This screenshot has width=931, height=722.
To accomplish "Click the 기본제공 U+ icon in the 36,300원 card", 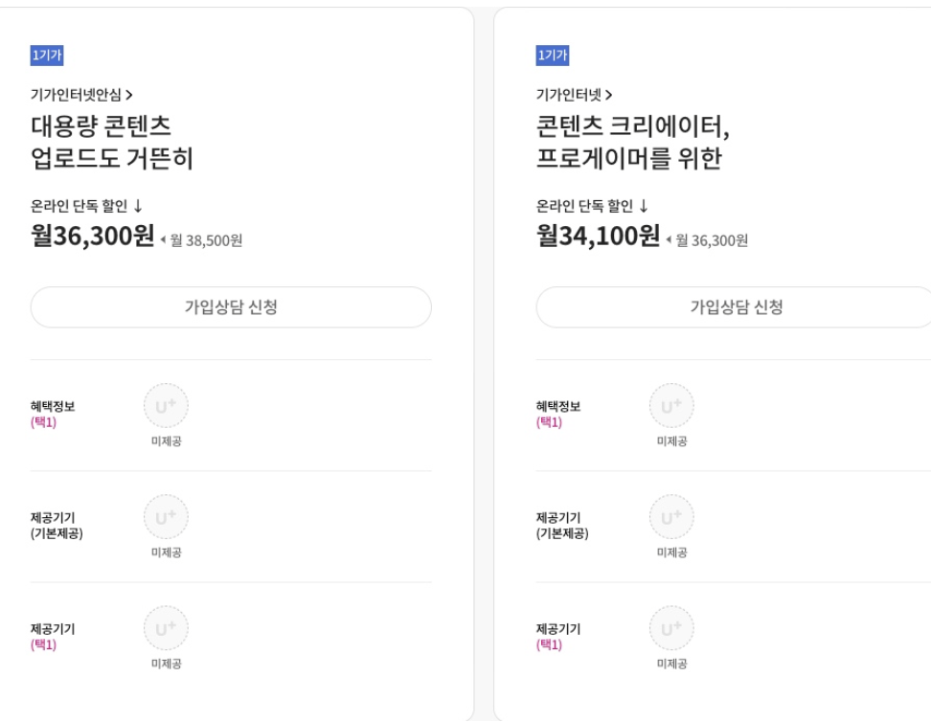I will [166, 517].
